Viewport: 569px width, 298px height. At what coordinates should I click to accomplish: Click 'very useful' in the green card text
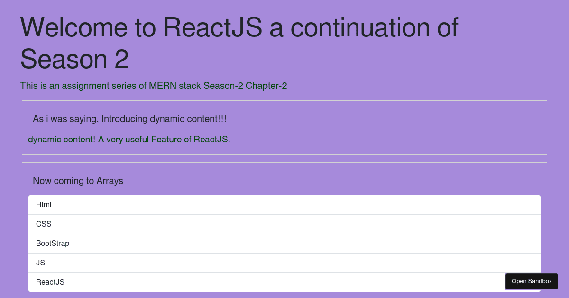pos(127,140)
